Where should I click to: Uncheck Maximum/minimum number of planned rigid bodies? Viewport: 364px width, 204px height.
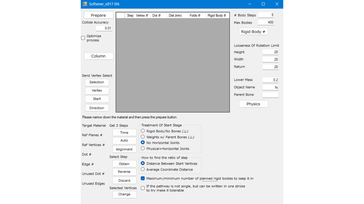coord(143,178)
